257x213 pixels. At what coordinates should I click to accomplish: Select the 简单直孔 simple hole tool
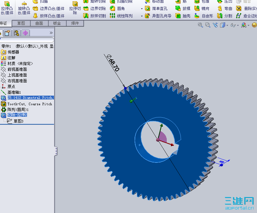coord(156,9)
